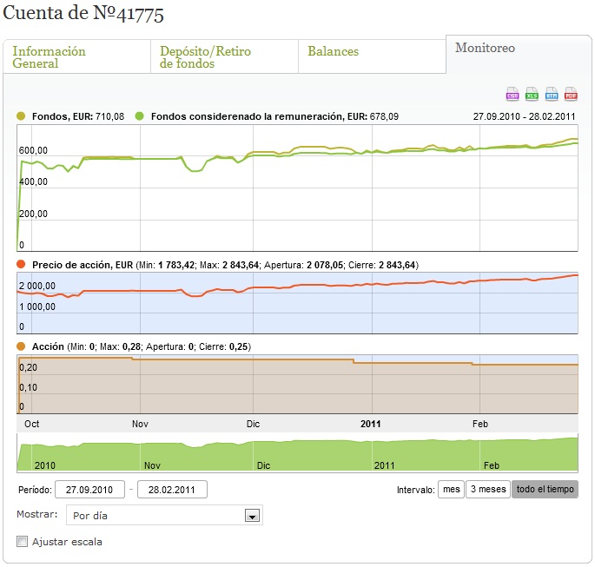
Task: Click the Nov marker on the time axis
Action: point(140,424)
